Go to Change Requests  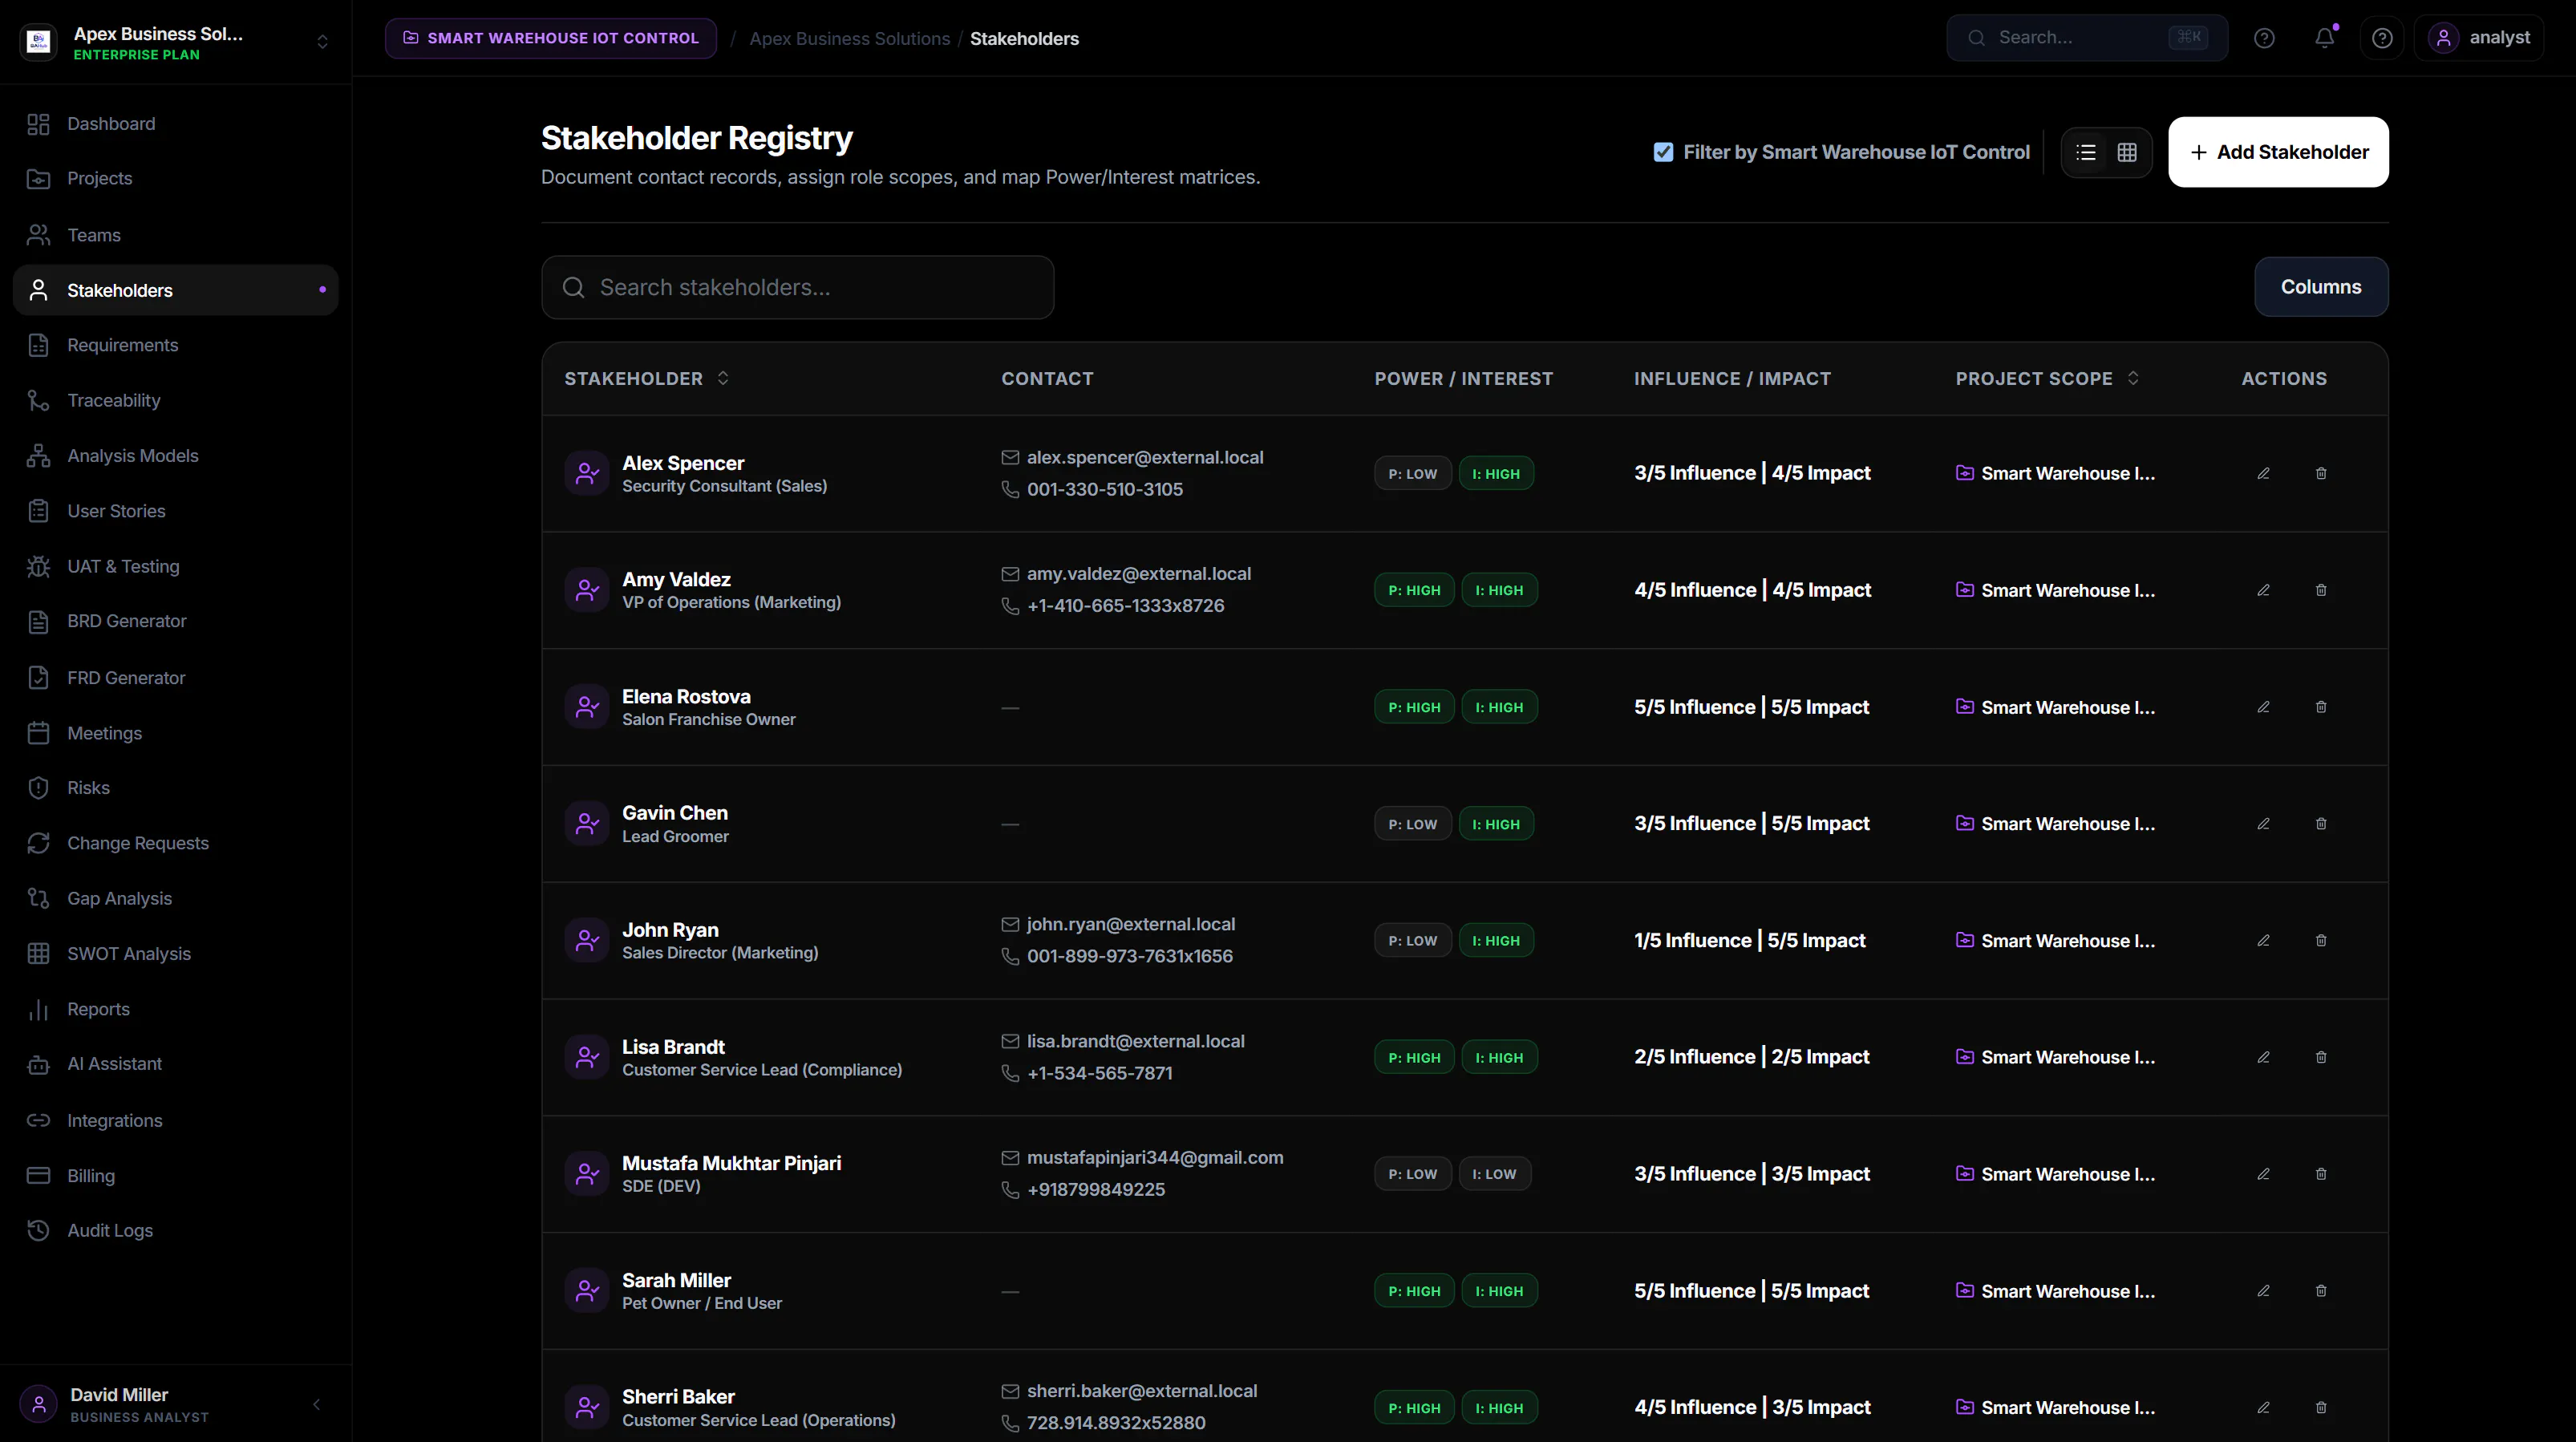[x=176, y=843]
